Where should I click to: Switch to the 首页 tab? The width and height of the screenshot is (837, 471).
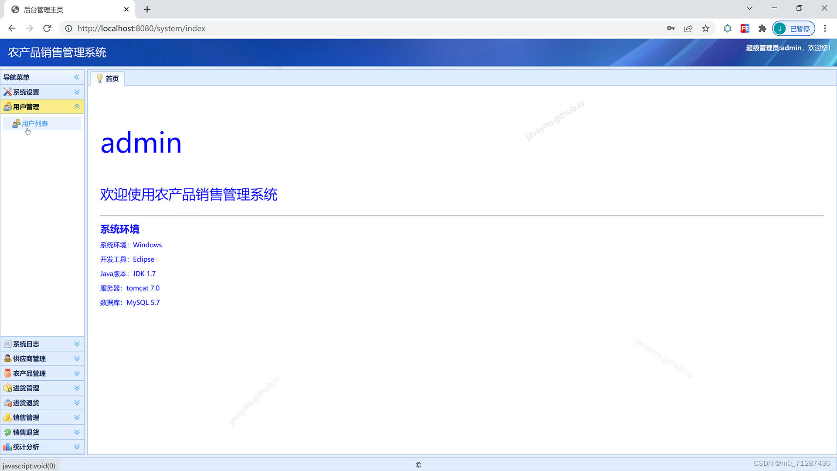point(108,78)
